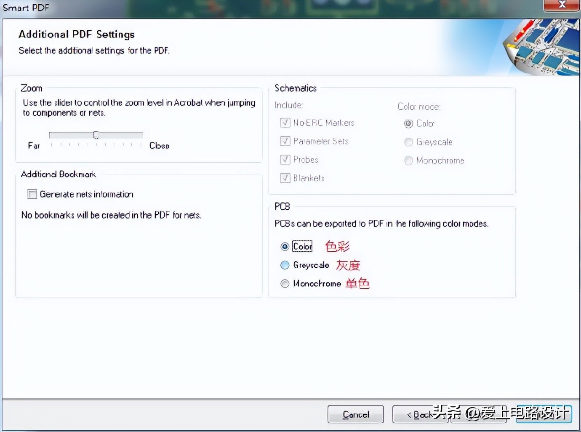This screenshot has width=581, height=432.
Task: Click the 'Smart PDF' window title
Action: pos(26,8)
